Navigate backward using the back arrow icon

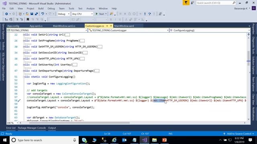point(6,14)
